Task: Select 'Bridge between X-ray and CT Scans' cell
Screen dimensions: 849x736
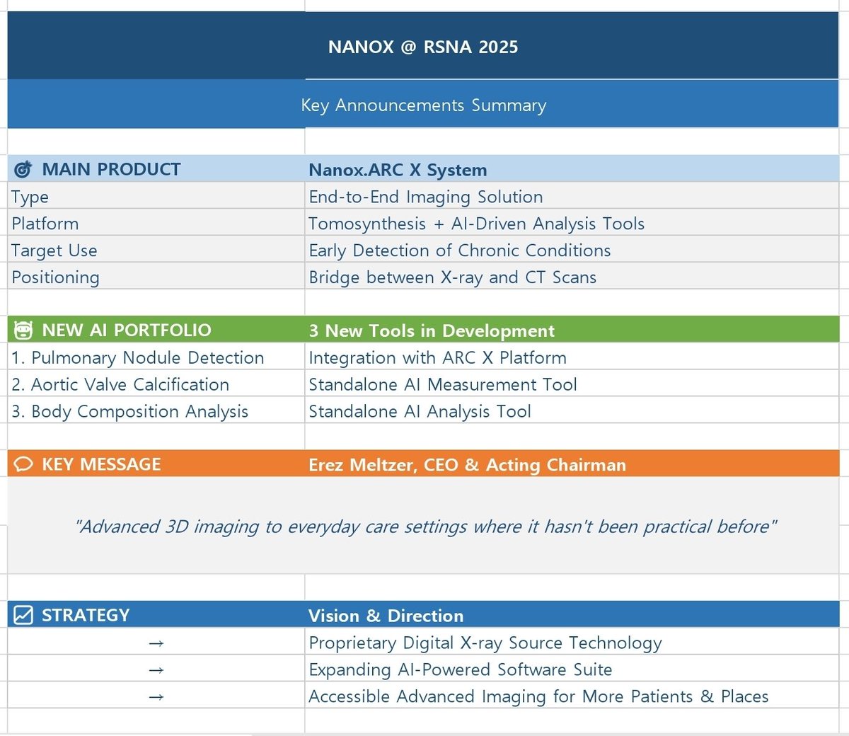Action: (572, 277)
